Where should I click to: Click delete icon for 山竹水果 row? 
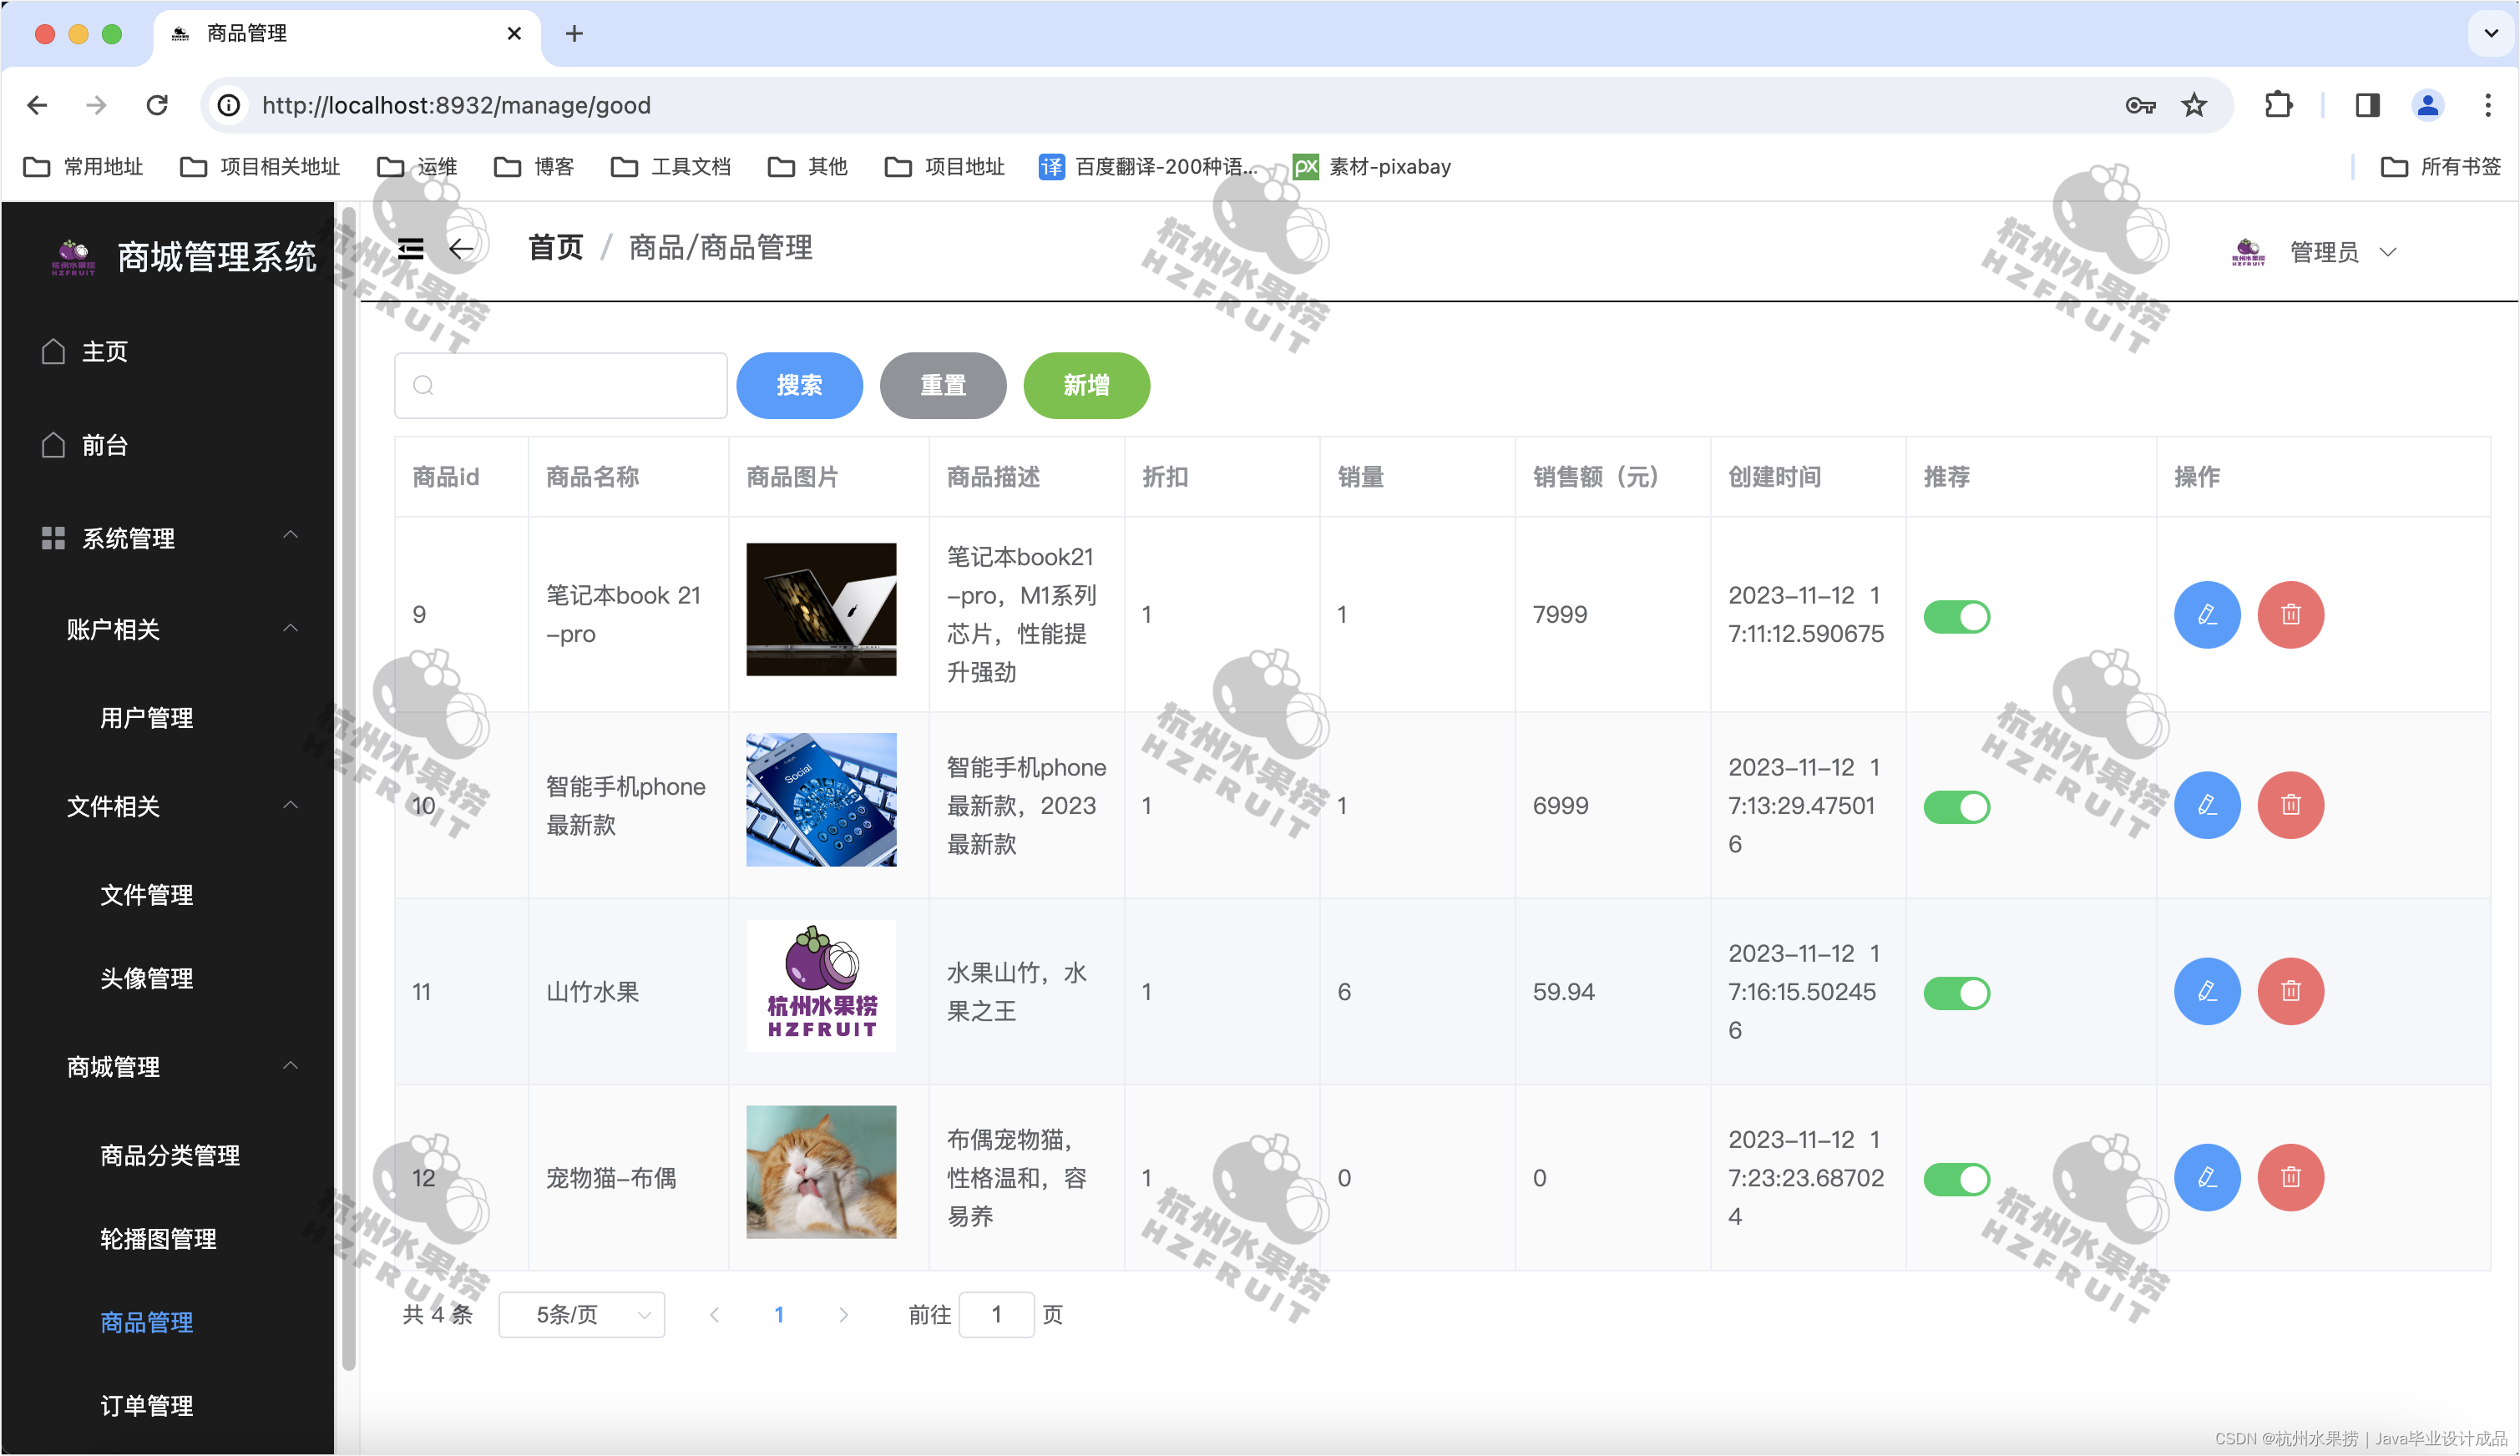click(x=2290, y=991)
